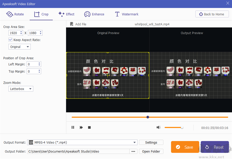Reset crop settings with Reset button
The width and height of the screenshot is (232, 159).
tap(215, 147)
